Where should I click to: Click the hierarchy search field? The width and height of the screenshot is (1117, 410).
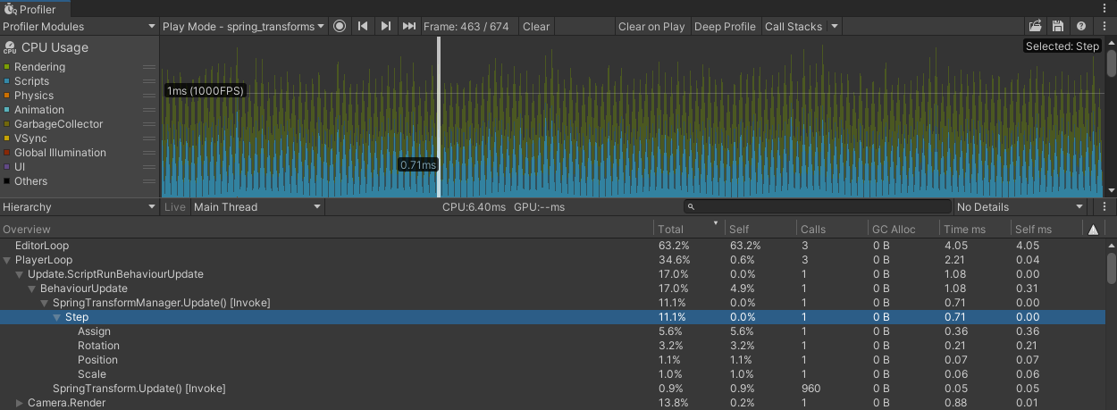click(x=817, y=207)
